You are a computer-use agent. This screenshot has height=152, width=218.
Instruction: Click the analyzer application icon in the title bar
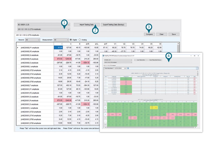tap(103, 56)
